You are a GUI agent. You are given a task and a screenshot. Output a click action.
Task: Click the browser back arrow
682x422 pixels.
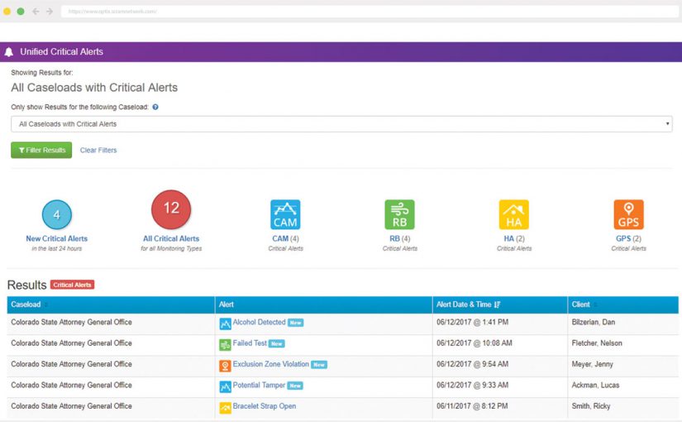point(36,12)
